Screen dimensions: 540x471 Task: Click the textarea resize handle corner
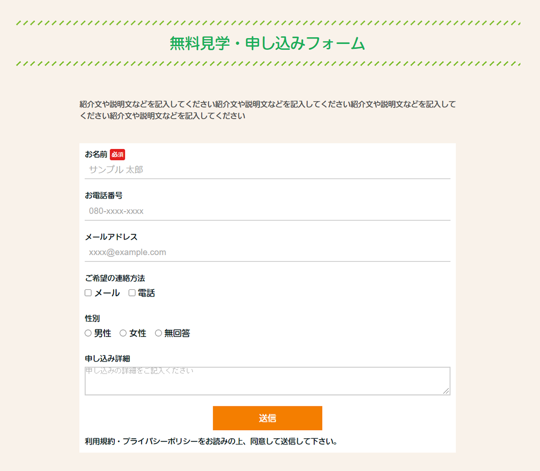pos(446,391)
